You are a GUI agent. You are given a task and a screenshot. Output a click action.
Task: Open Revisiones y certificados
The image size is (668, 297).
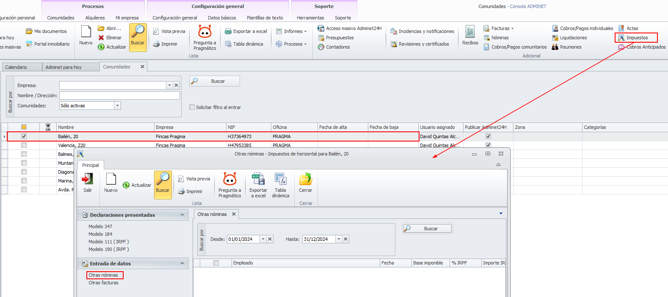click(x=420, y=44)
